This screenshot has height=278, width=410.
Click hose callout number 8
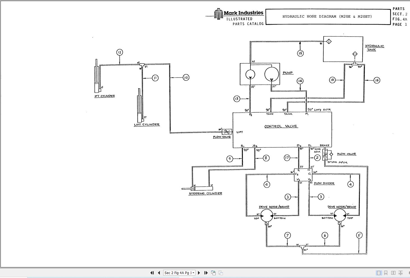pyautogui.click(x=266, y=158)
